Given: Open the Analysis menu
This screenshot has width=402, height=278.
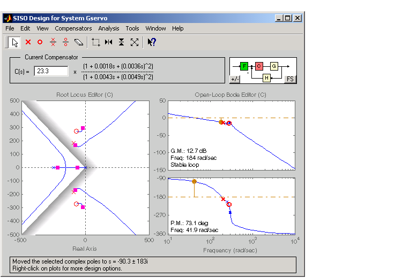Looking at the screenshot, I should 109,28.
